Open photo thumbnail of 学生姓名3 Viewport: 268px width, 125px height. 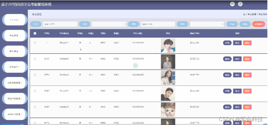pyautogui.click(x=168, y=78)
